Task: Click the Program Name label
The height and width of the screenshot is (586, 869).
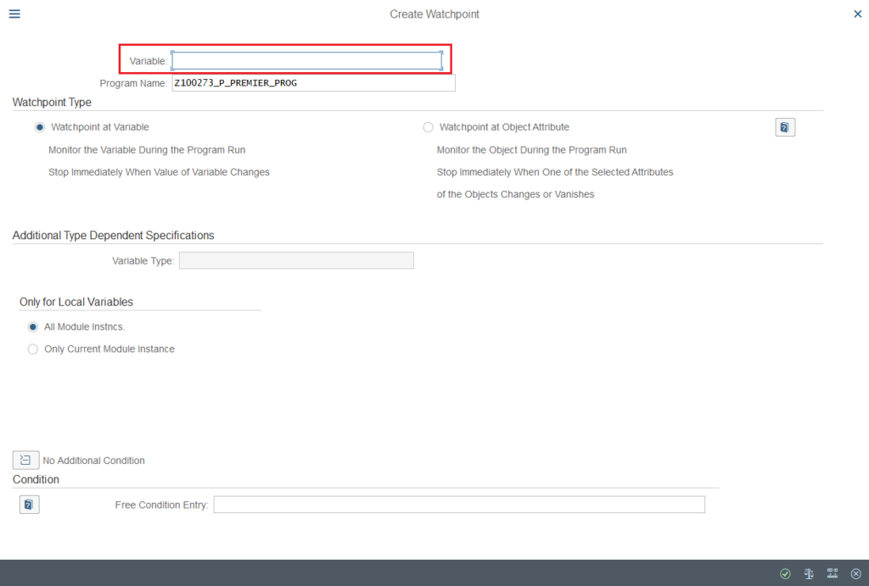Action: point(133,84)
